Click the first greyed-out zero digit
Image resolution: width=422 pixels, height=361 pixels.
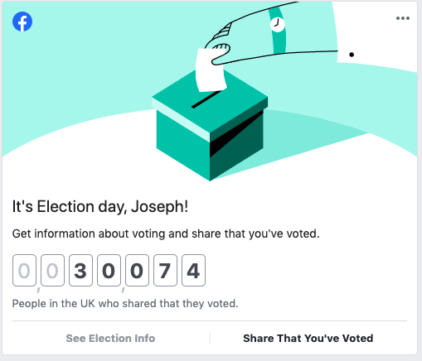point(24,271)
